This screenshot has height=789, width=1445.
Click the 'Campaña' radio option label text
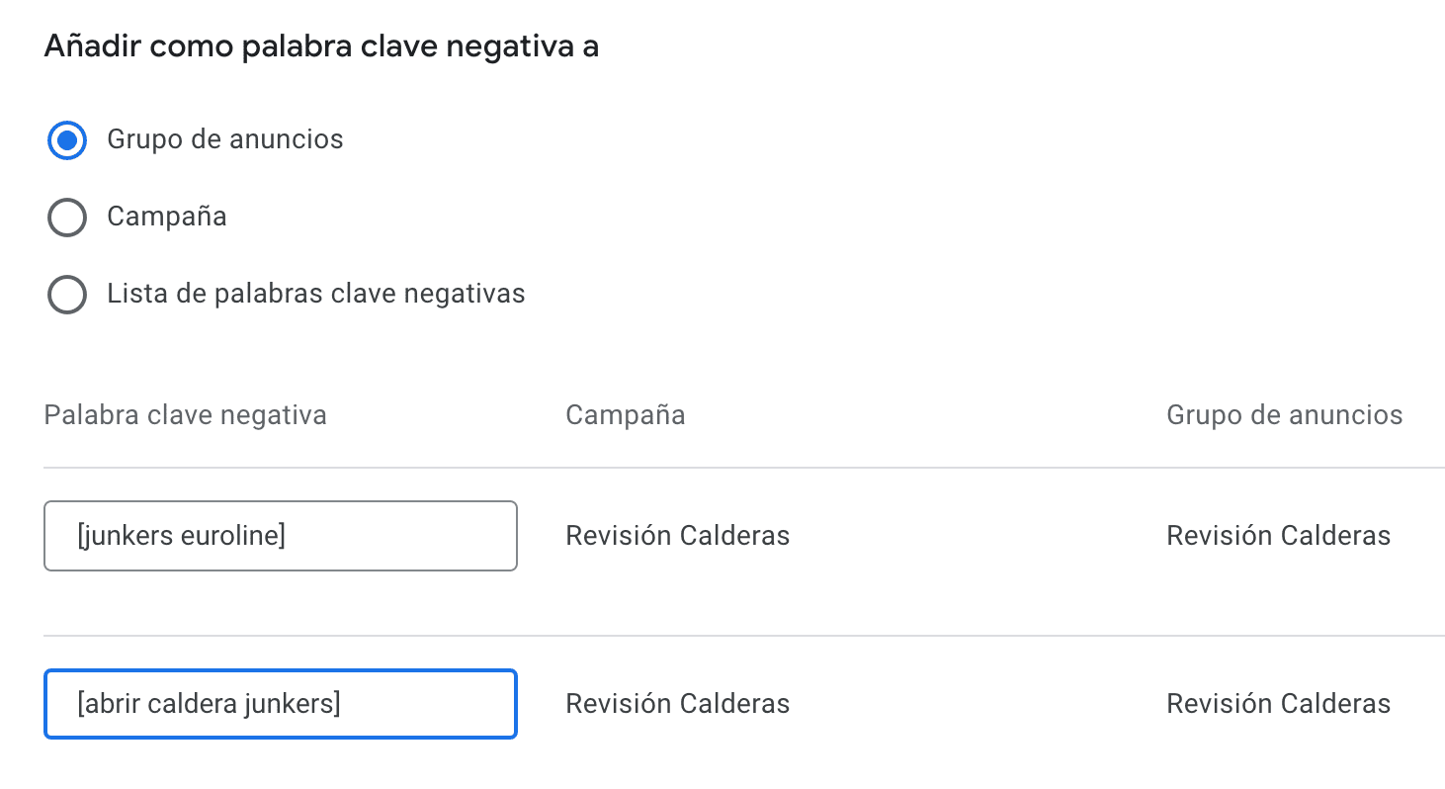167,217
